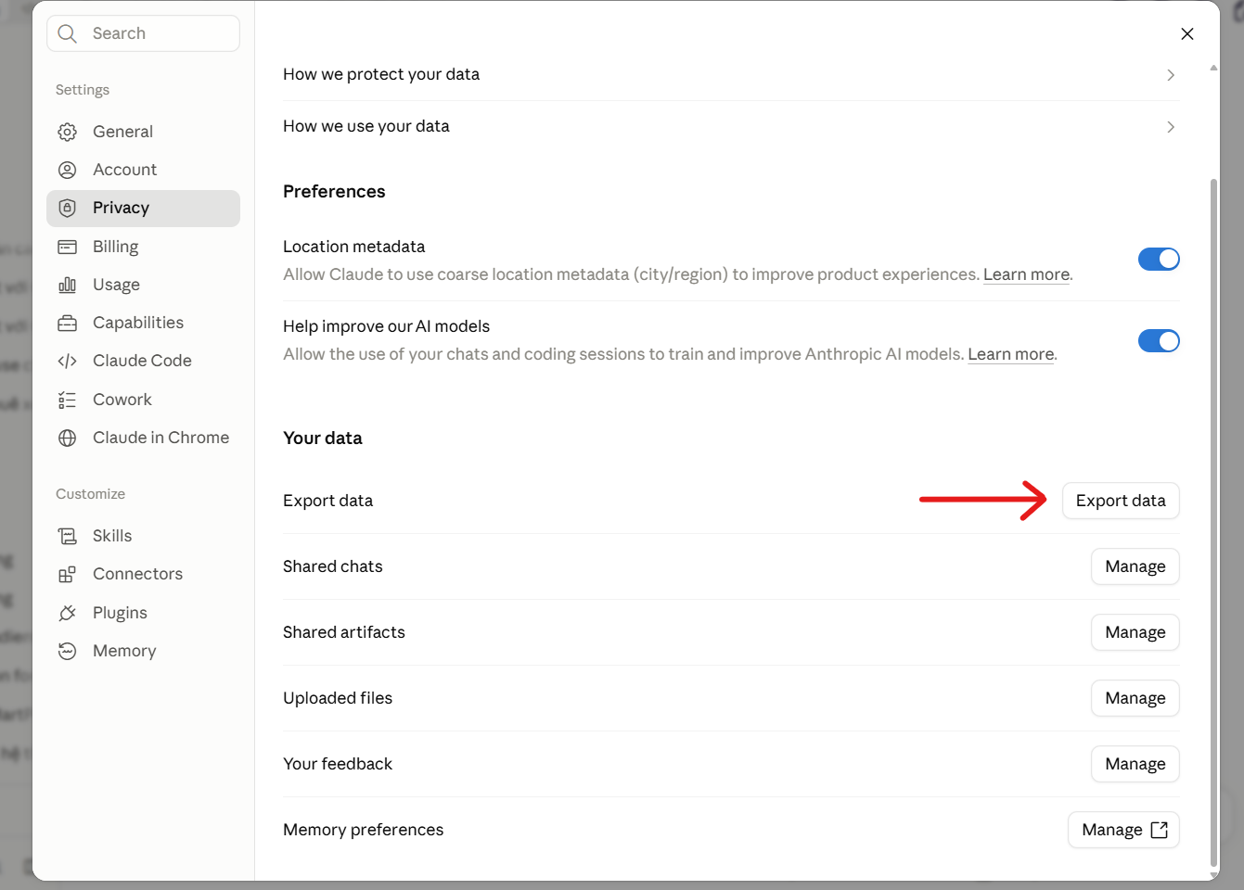1244x890 pixels.
Task: Open Learn more link for Location metadata
Action: (1026, 274)
